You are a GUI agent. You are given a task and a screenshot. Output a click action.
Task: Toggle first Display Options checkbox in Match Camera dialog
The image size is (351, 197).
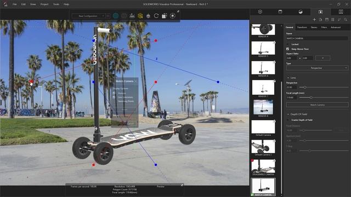(x=114, y=93)
